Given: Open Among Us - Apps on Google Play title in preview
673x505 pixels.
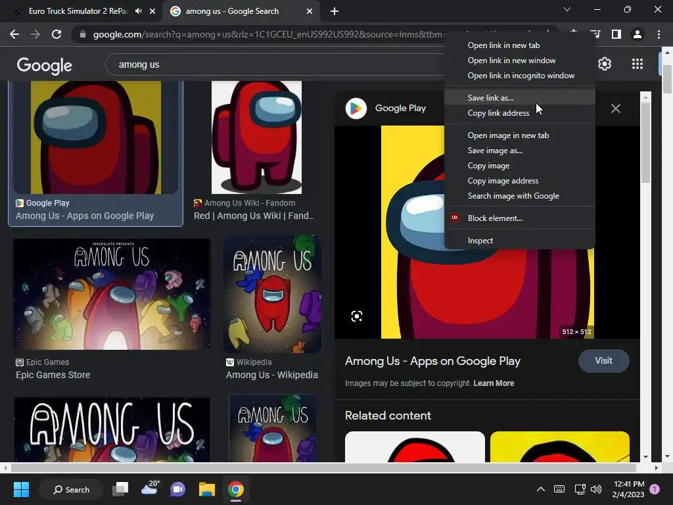Looking at the screenshot, I should coord(432,361).
